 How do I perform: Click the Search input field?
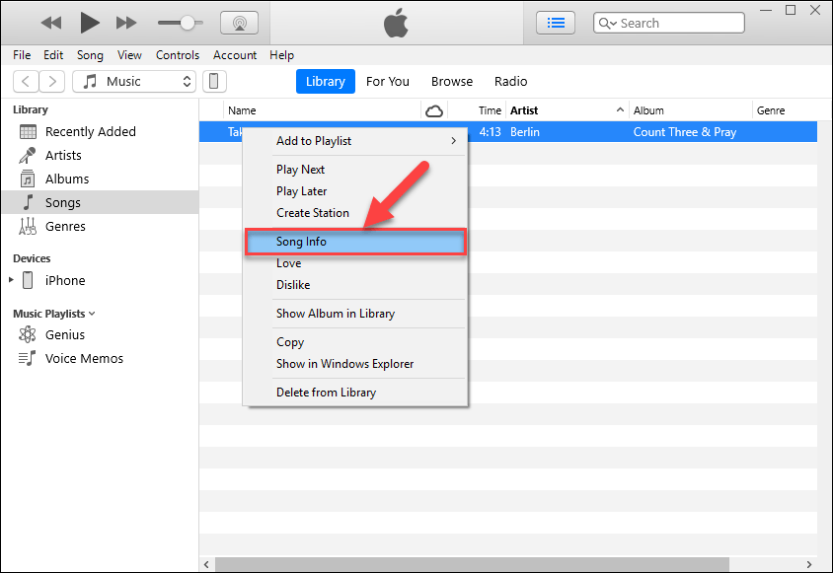681,23
